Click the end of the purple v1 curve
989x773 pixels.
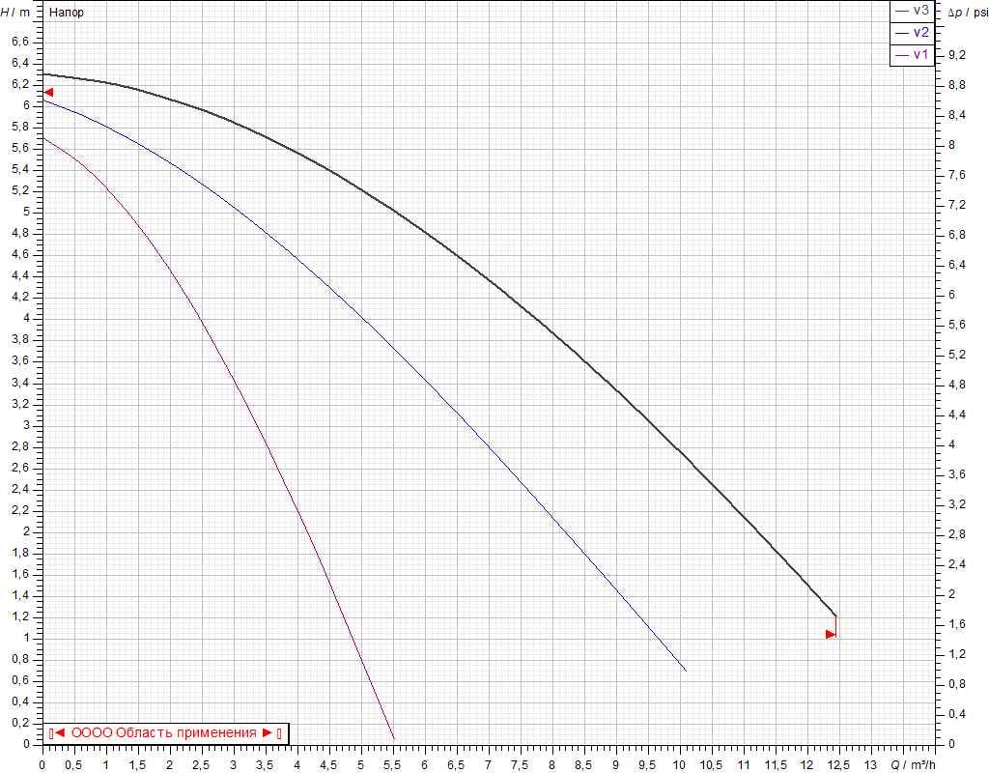click(x=393, y=739)
